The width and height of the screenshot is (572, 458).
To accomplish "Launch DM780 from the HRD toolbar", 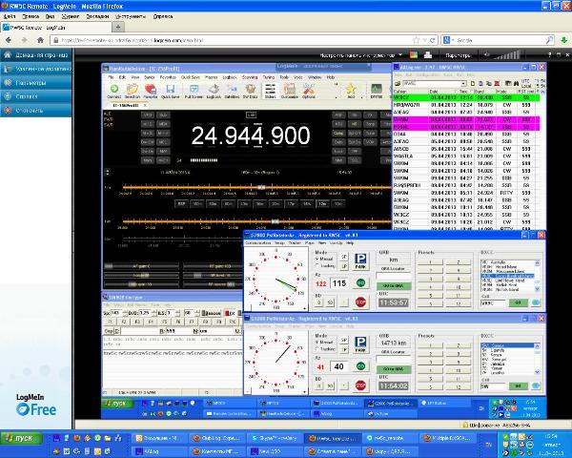I will (377, 91).
